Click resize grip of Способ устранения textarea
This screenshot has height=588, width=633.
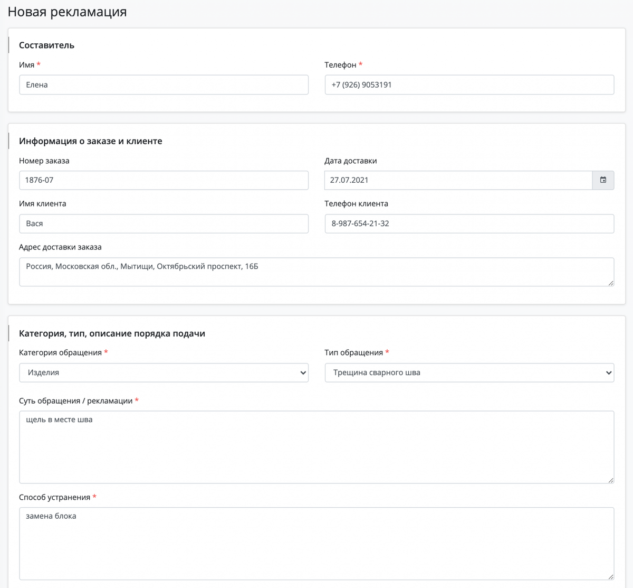click(611, 577)
